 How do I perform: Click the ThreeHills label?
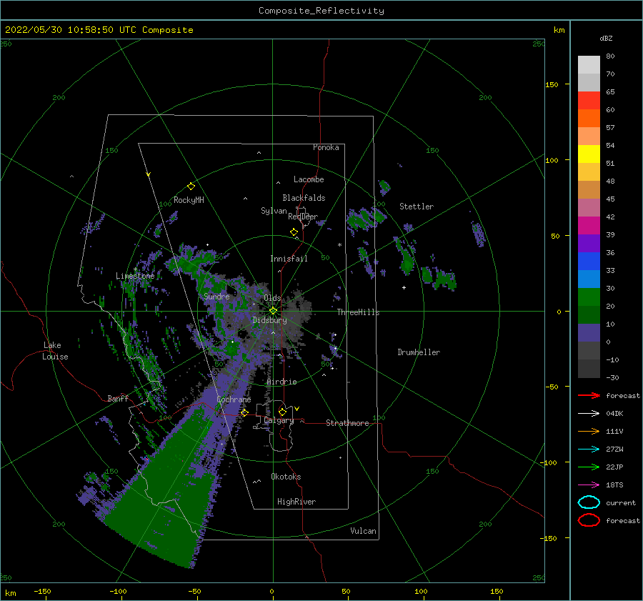(x=359, y=312)
